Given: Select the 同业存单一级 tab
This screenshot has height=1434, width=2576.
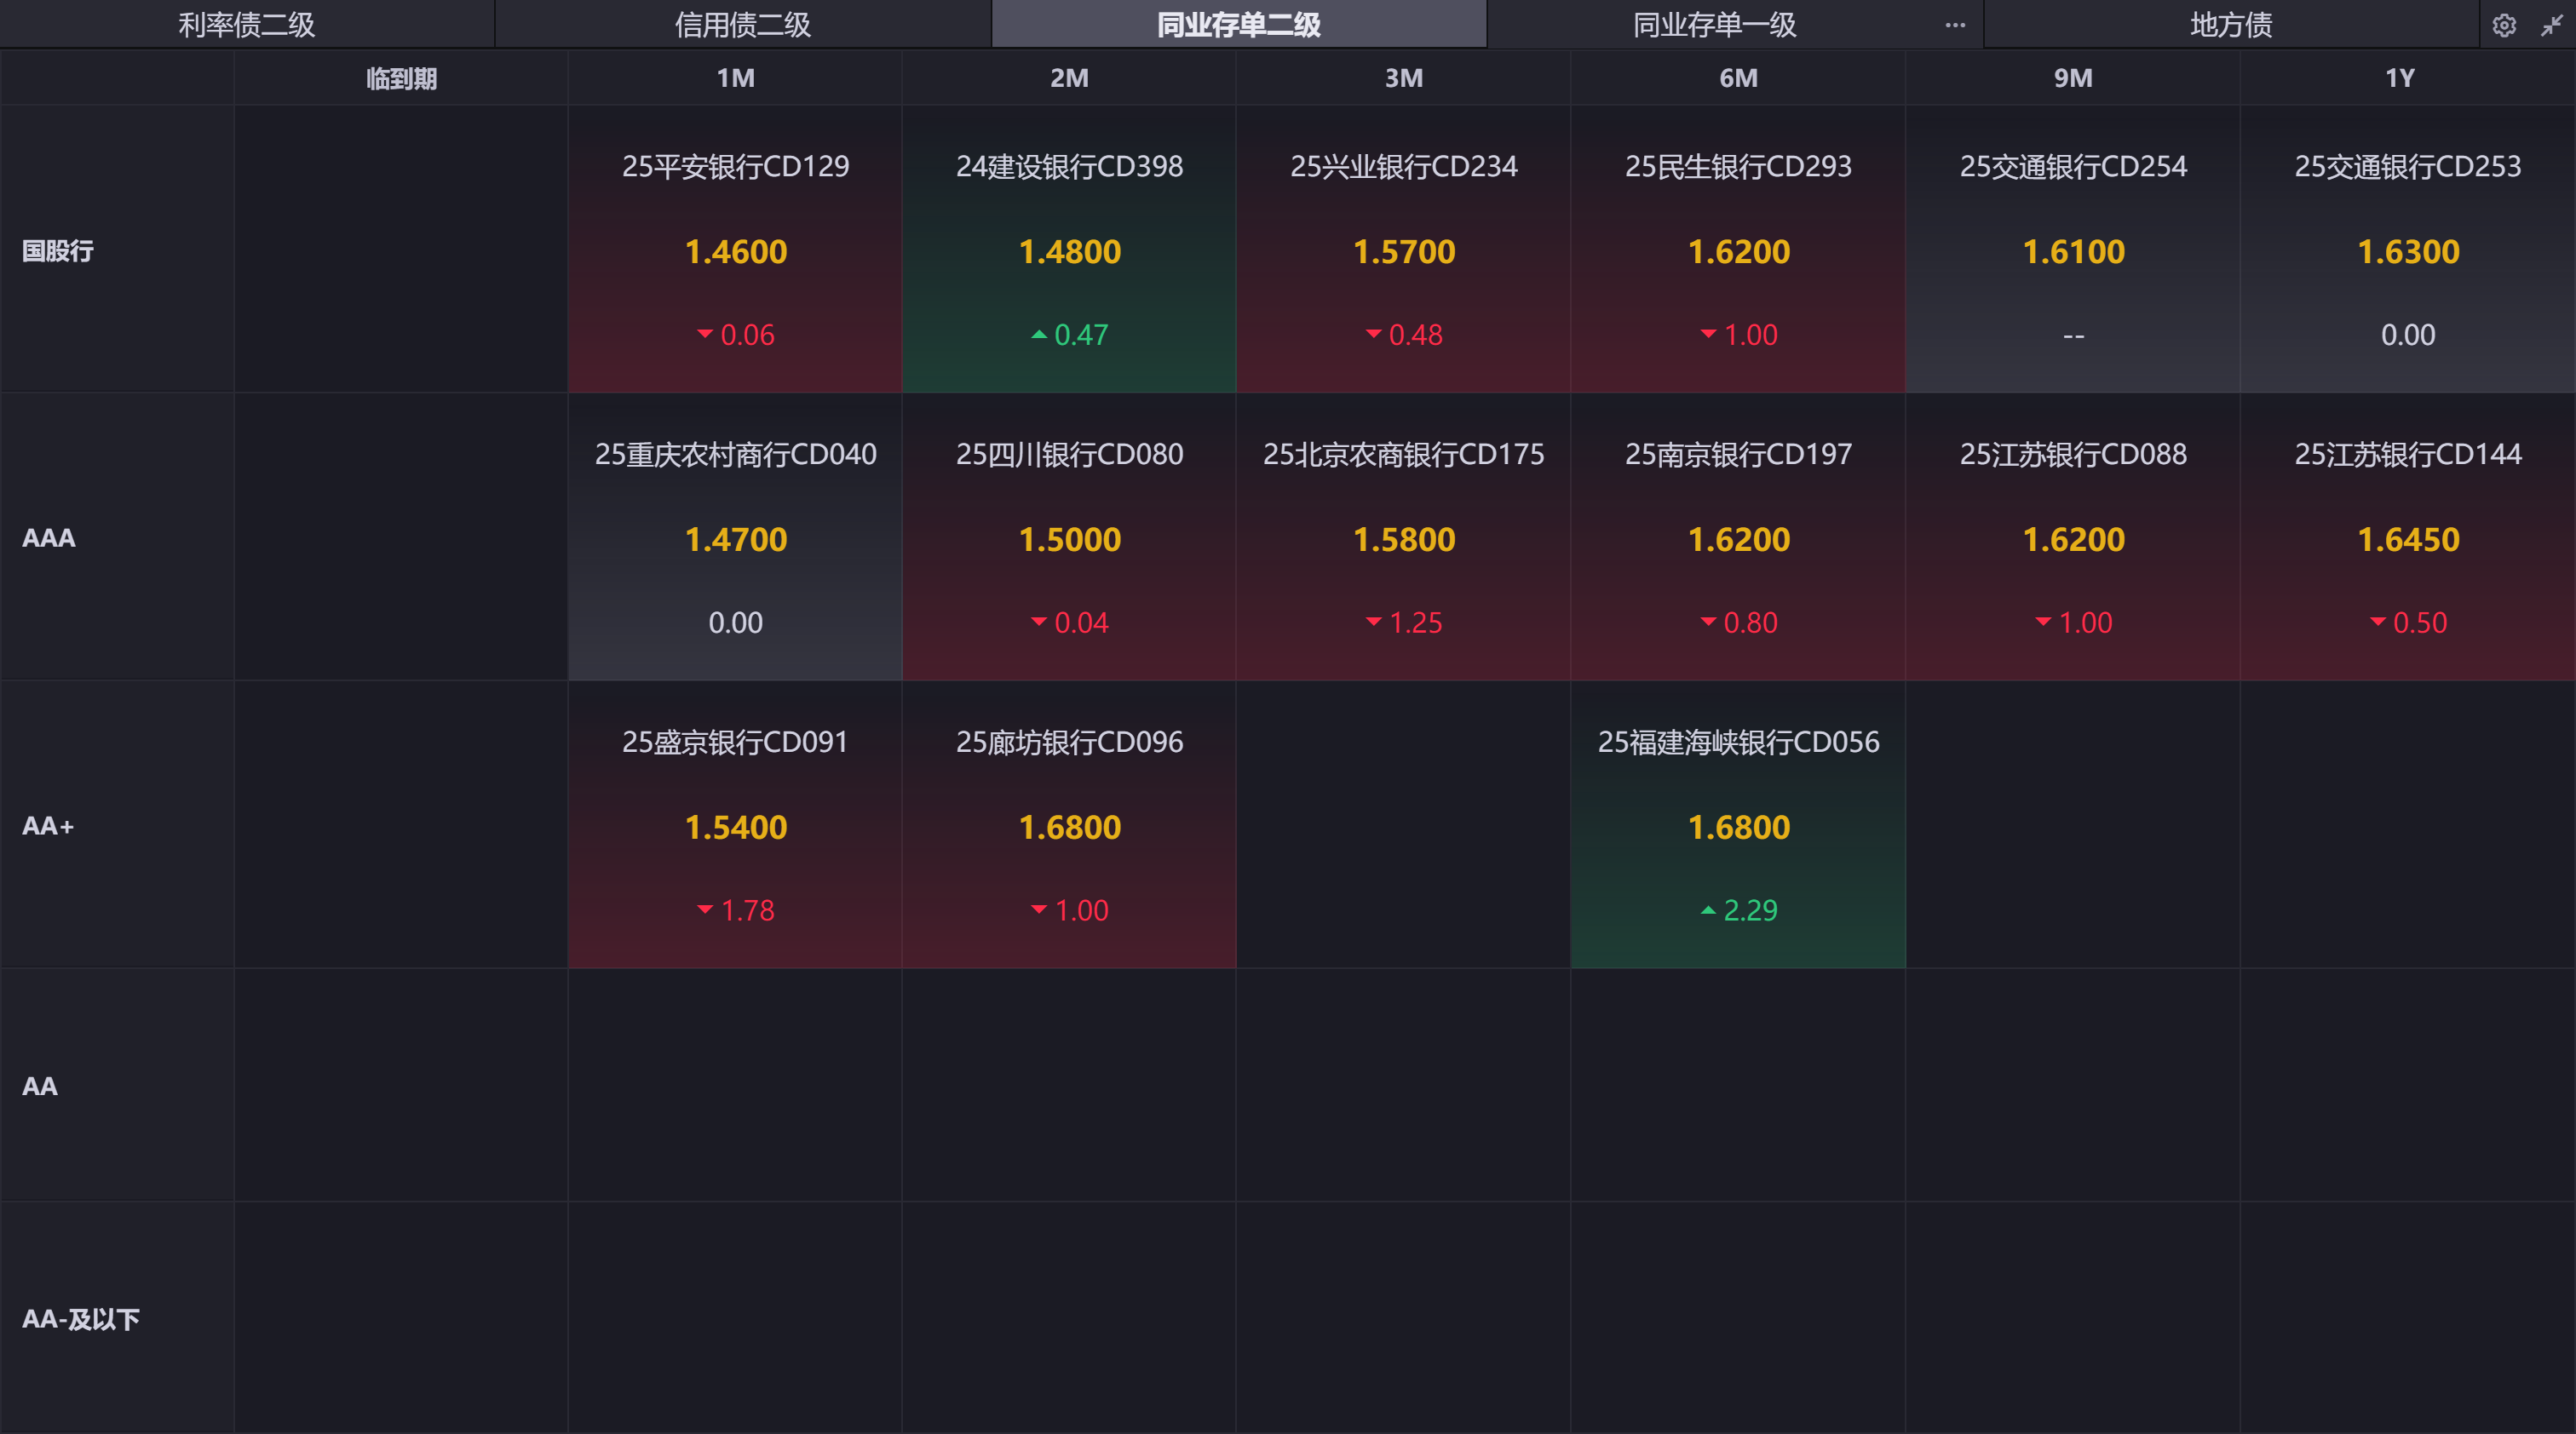Looking at the screenshot, I should (1714, 25).
